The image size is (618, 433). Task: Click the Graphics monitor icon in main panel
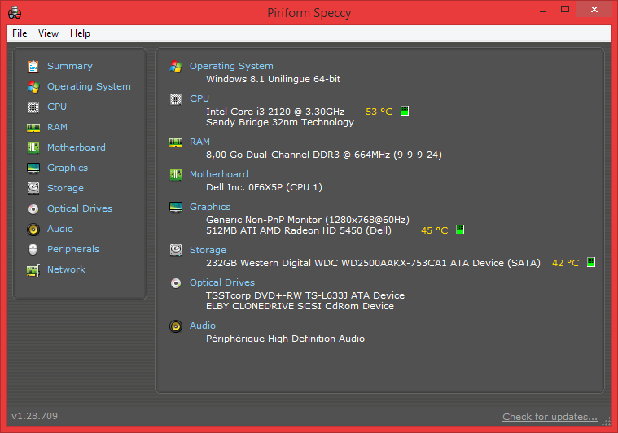(x=176, y=208)
